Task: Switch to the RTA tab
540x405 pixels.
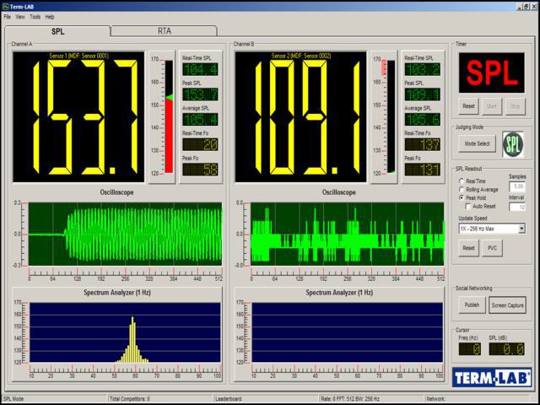Action: click(164, 31)
